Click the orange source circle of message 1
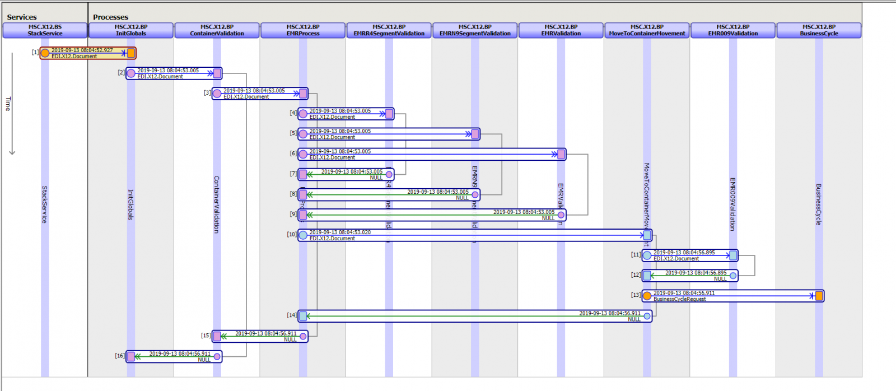 [45, 53]
